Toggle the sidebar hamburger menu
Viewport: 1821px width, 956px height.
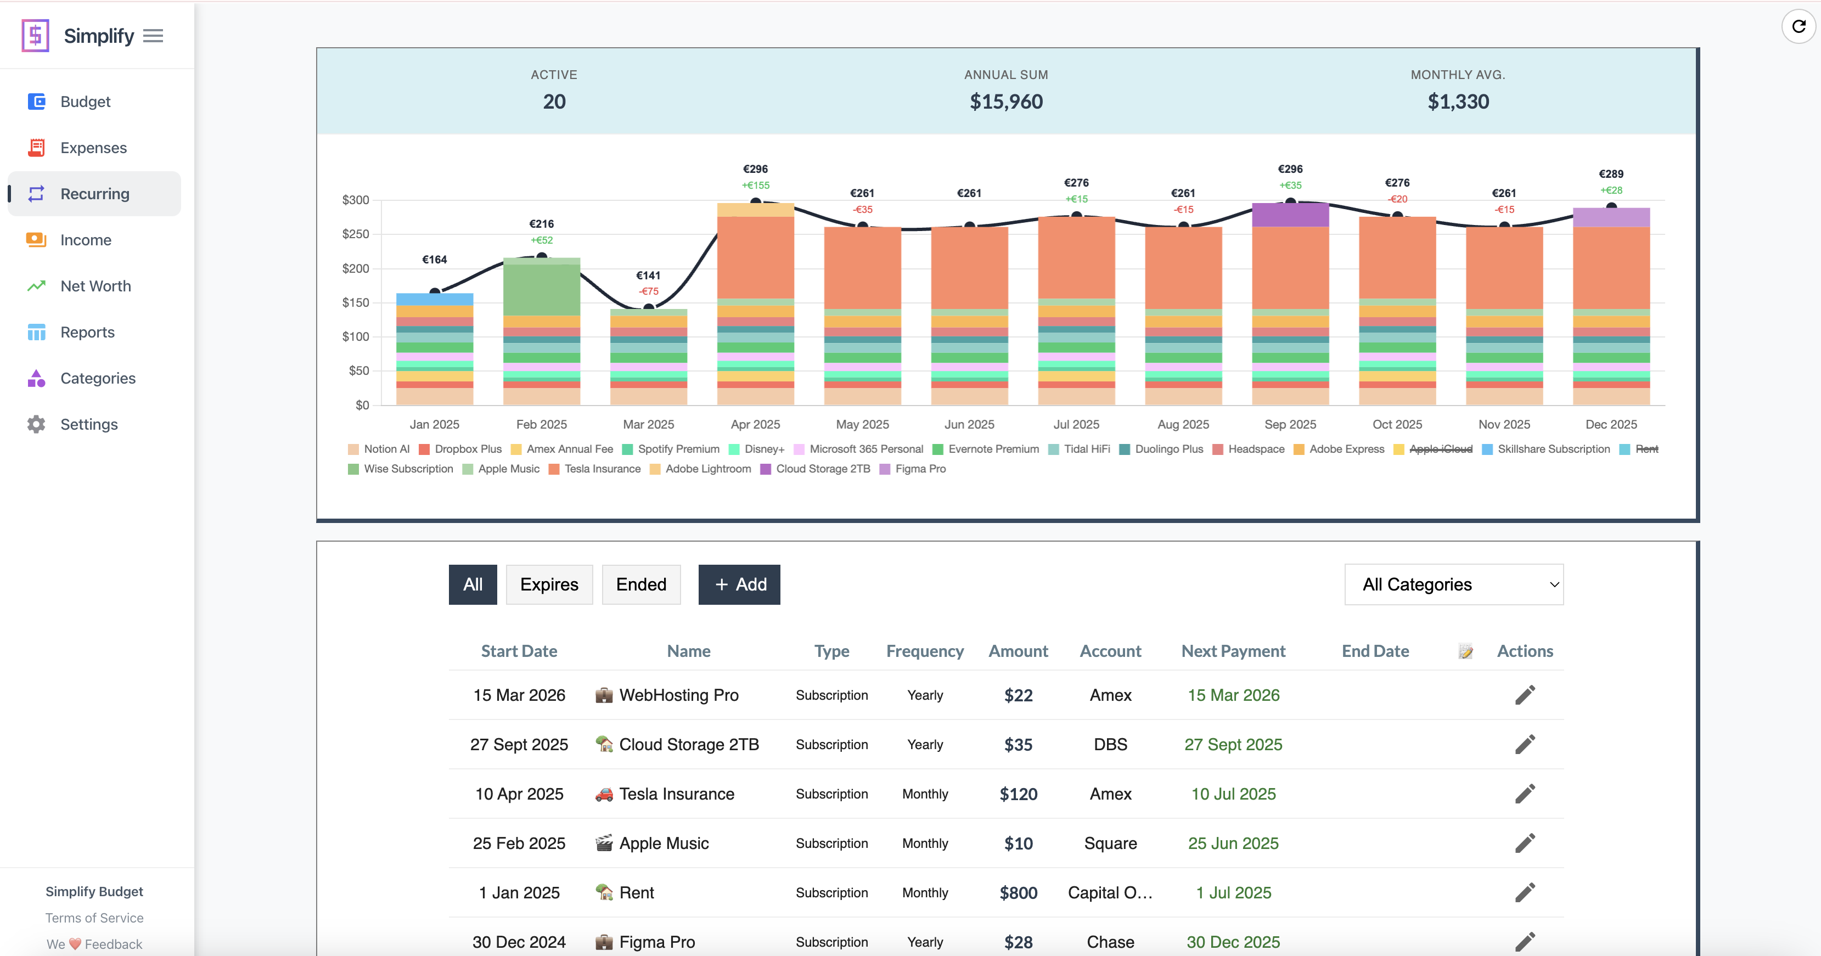[154, 35]
